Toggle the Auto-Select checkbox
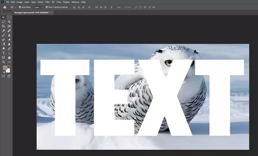258x156 pixels. [x=20, y=7]
